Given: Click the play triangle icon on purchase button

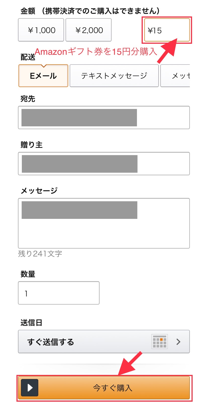Looking at the screenshot, I should [30, 387].
